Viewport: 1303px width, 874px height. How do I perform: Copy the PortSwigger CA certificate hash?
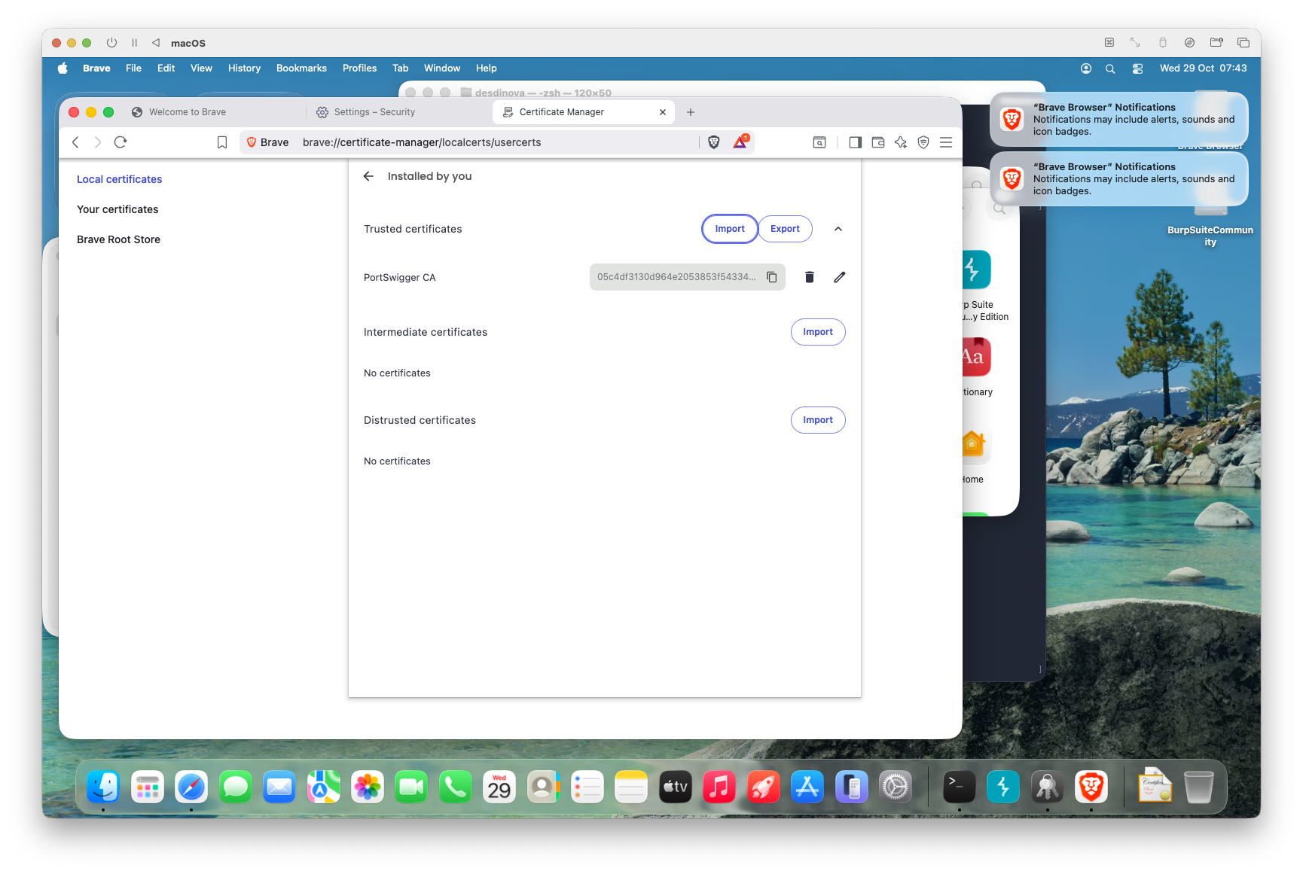[771, 277]
